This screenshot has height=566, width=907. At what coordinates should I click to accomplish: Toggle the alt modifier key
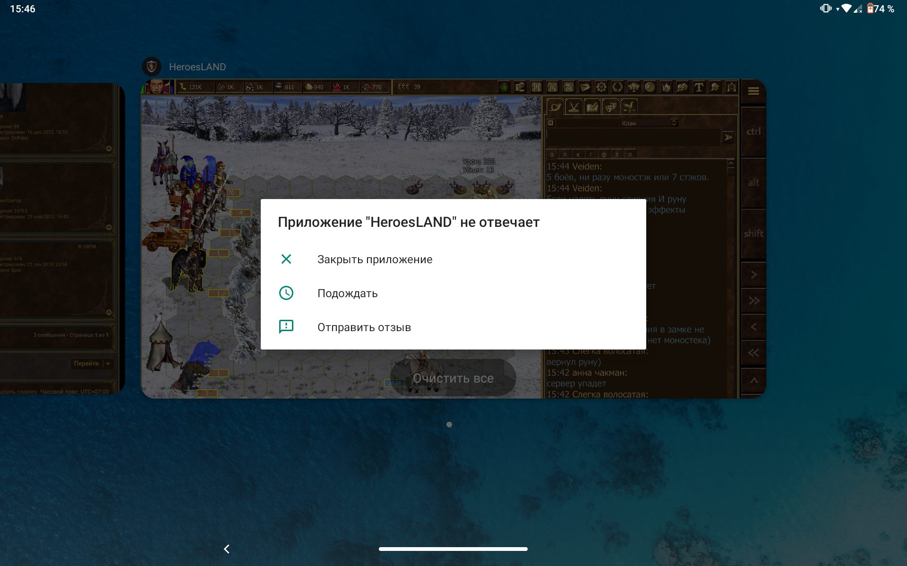tap(753, 183)
